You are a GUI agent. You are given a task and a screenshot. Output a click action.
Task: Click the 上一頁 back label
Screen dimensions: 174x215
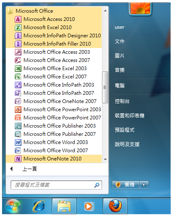[x=30, y=169]
